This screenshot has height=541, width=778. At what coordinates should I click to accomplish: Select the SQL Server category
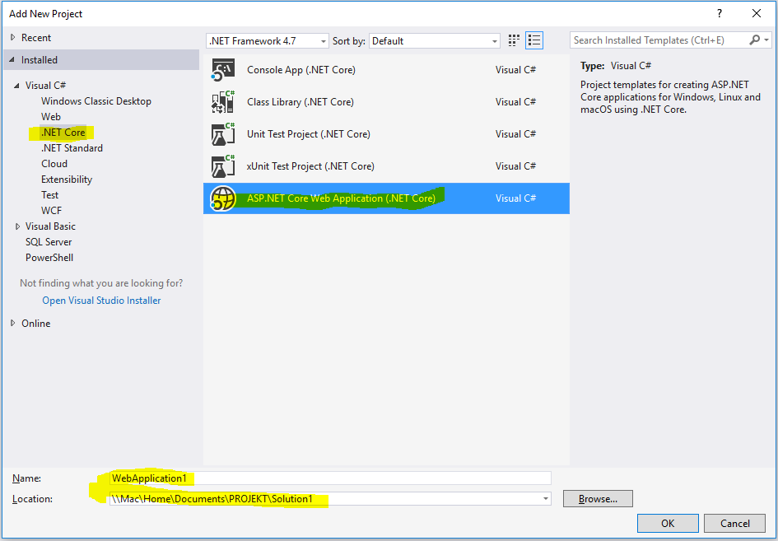(49, 242)
